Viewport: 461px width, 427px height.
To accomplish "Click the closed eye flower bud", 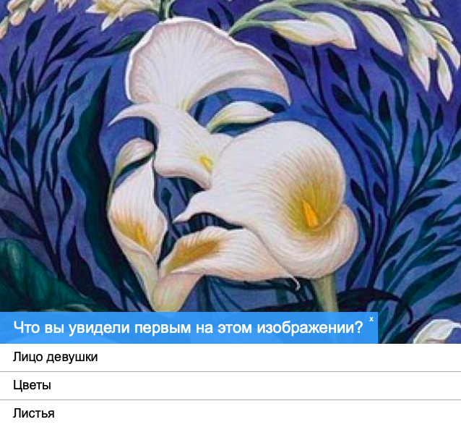I will (x=240, y=116).
